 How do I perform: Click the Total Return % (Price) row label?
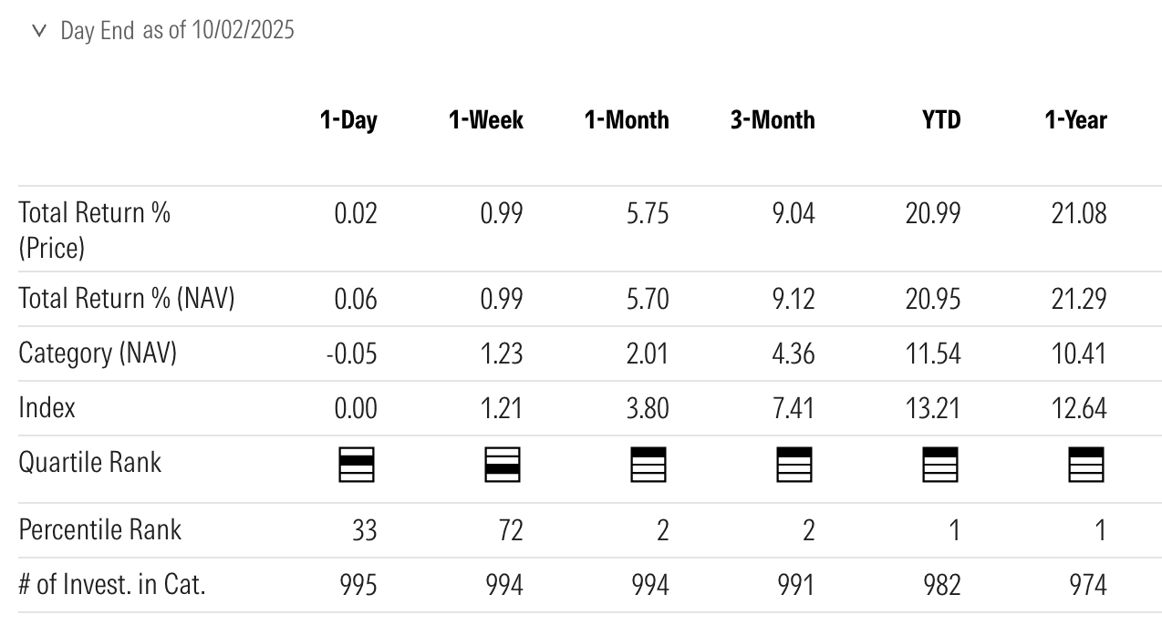(94, 230)
